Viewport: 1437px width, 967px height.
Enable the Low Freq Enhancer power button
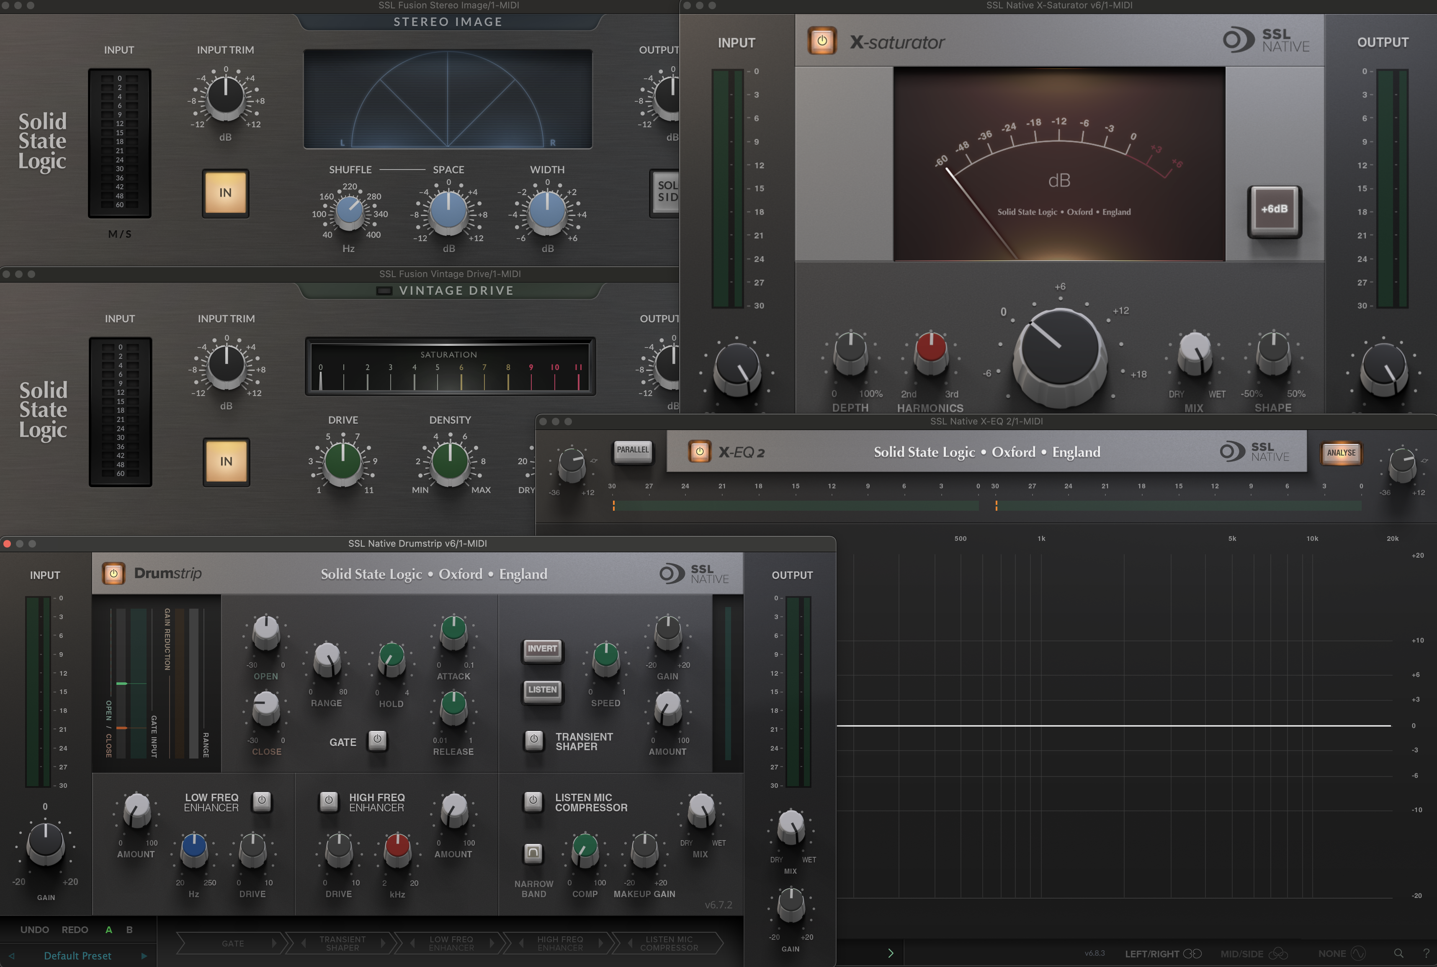tap(262, 801)
